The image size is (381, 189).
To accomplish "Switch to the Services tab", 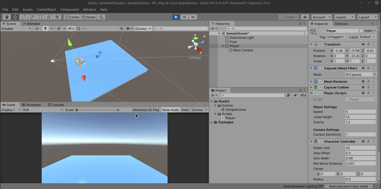I will pyautogui.click(x=341, y=24).
